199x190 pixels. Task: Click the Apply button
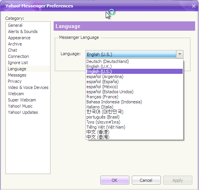click(178, 180)
